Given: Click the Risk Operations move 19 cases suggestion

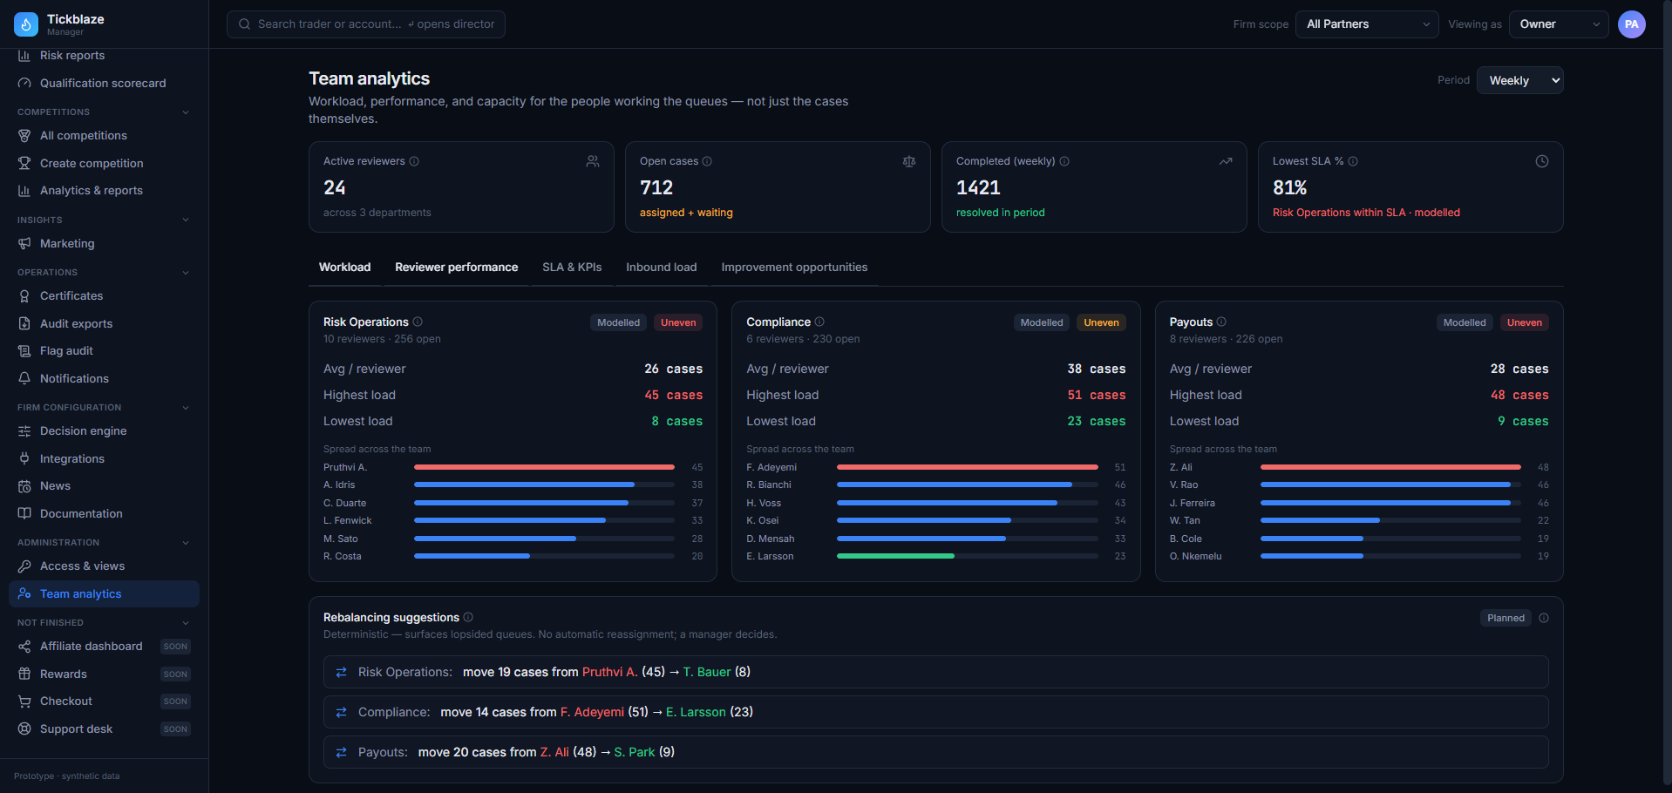Looking at the screenshot, I should (935, 672).
